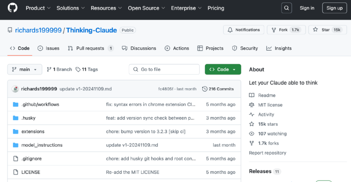Click the branch icon beside 1 Branch

49,69
